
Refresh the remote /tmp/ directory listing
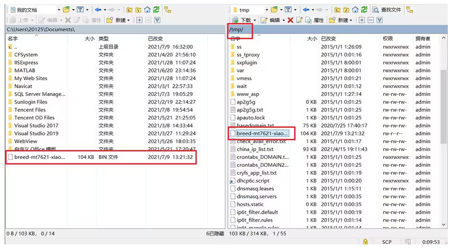click(x=364, y=10)
